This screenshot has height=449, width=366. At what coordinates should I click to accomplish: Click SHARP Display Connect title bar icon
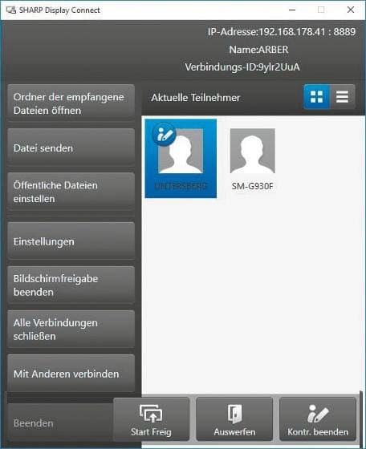(11, 10)
